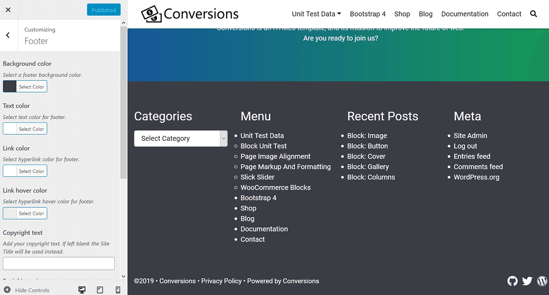Image resolution: width=549 pixels, height=295 pixels.
Task: Open Page Image Alignment footer link
Action: point(275,156)
